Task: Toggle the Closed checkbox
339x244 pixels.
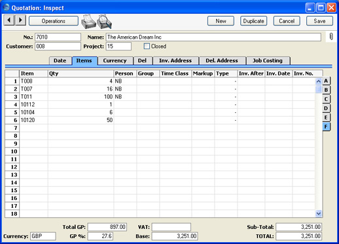Action: coord(147,46)
